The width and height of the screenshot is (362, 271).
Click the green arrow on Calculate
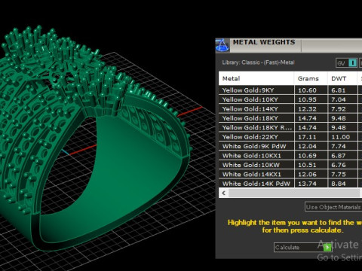327,248
